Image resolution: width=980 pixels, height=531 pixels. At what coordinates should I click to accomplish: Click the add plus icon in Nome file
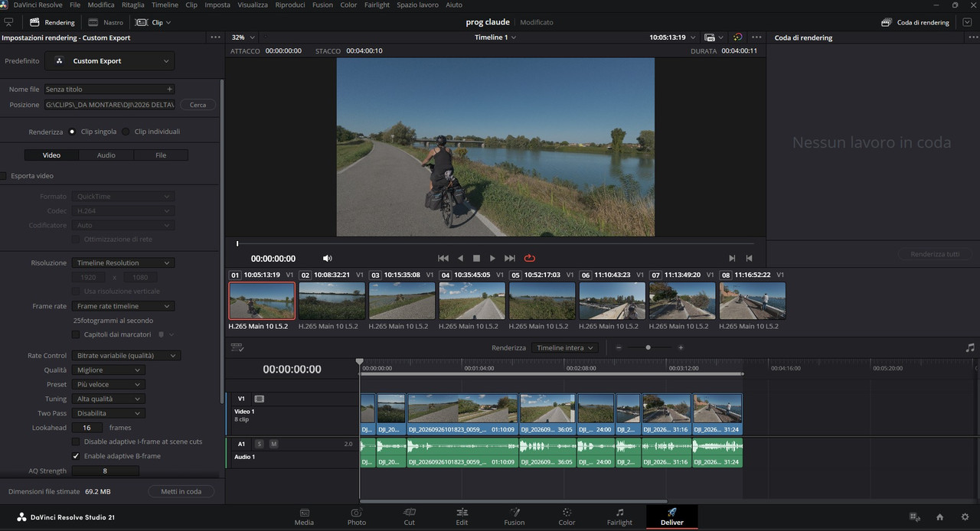(169, 89)
